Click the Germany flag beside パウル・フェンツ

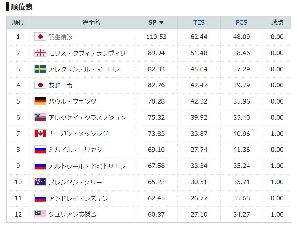click(40, 101)
